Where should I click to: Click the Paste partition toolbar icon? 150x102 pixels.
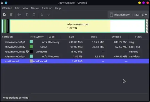point(34,15)
